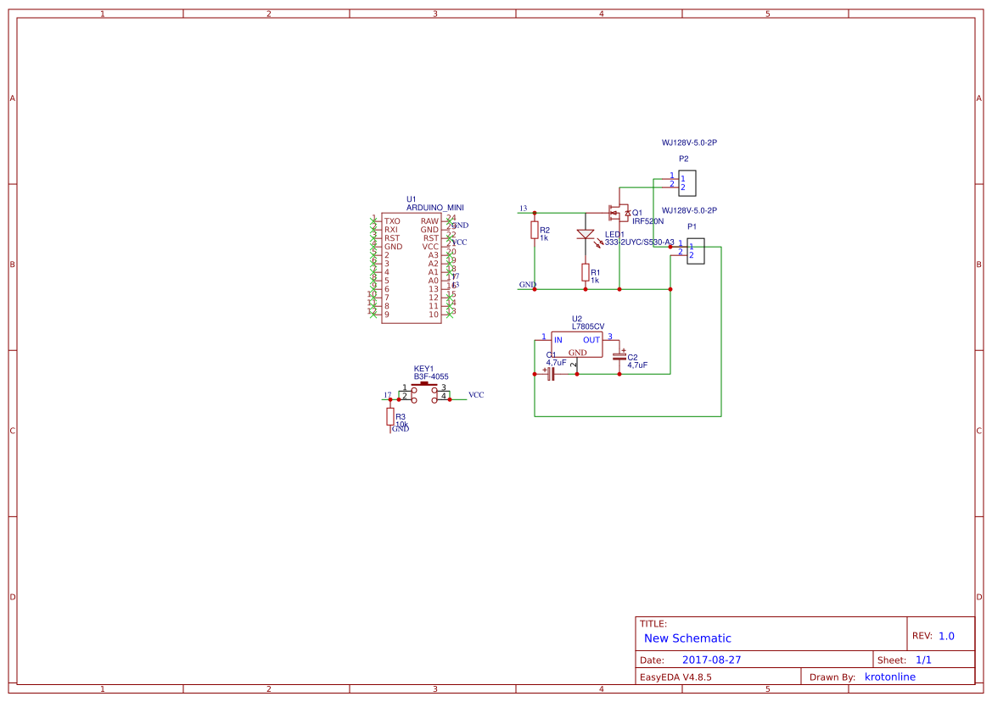Screen dimensions: 992x702
Task: Select the L7805CV voltage regulator U2
Action: point(576,346)
